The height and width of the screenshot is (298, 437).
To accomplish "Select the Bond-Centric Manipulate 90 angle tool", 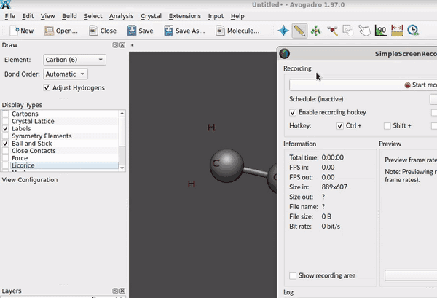I will (x=381, y=31).
